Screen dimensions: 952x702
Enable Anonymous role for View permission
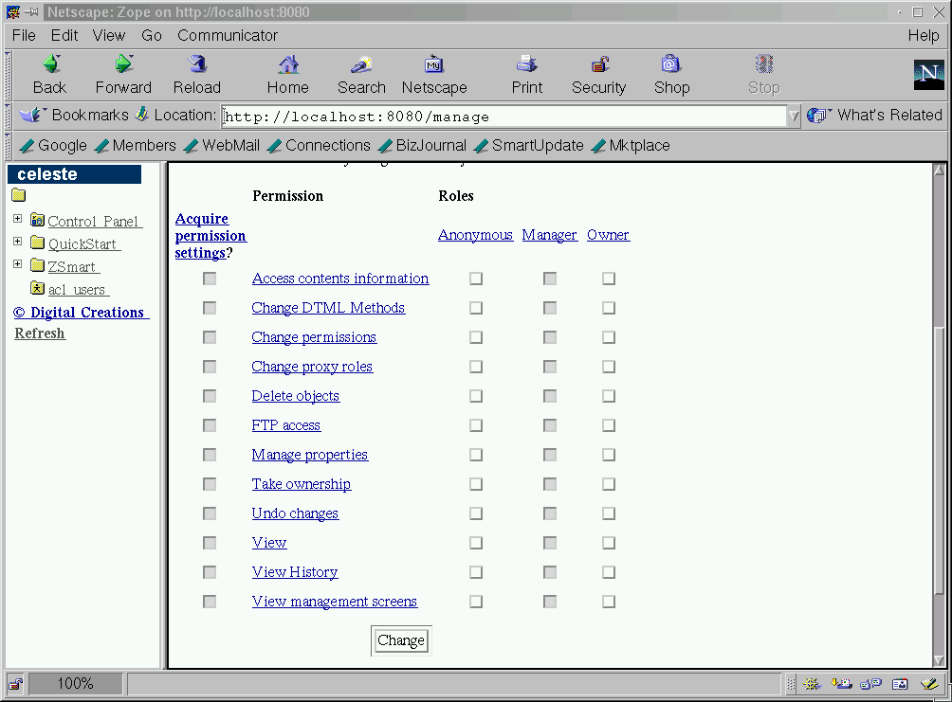coord(476,543)
